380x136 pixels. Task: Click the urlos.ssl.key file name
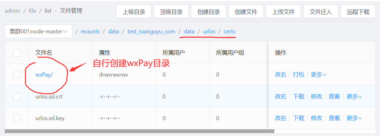click(x=50, y=118)
